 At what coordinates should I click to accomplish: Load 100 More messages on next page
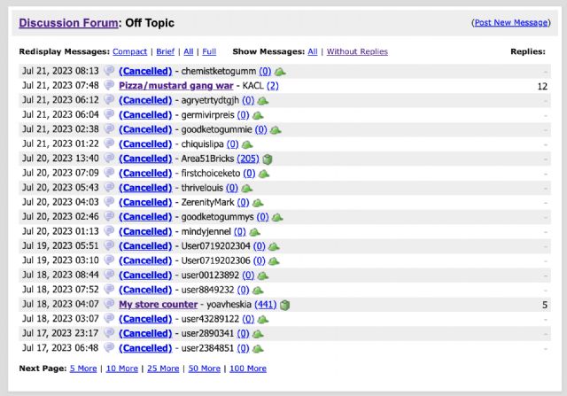(247, 368)
